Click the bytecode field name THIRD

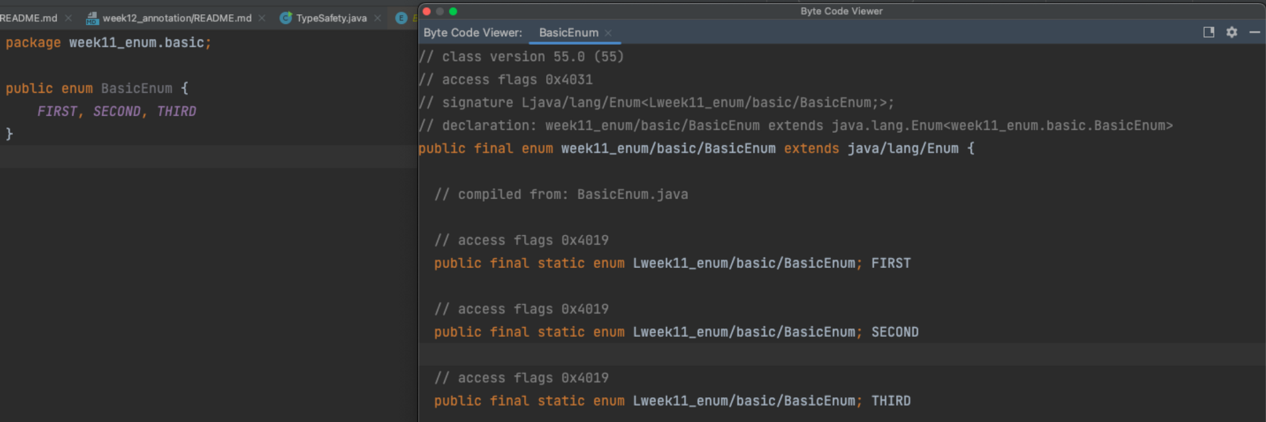(x=890, y=401)
